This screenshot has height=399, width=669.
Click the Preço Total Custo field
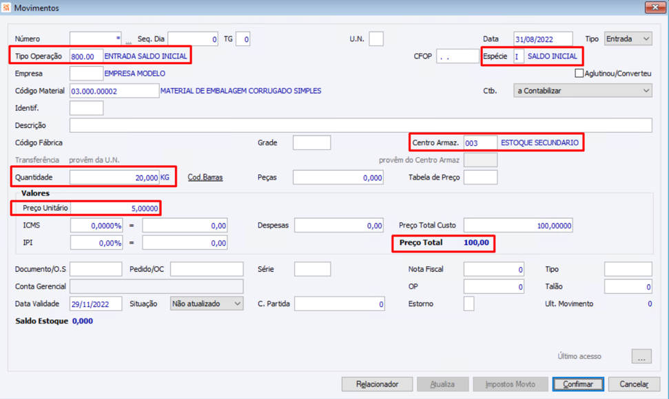coord(518,225)
